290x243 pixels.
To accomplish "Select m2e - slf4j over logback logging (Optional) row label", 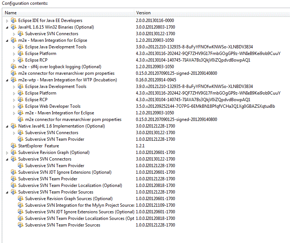I will [60, 67].
